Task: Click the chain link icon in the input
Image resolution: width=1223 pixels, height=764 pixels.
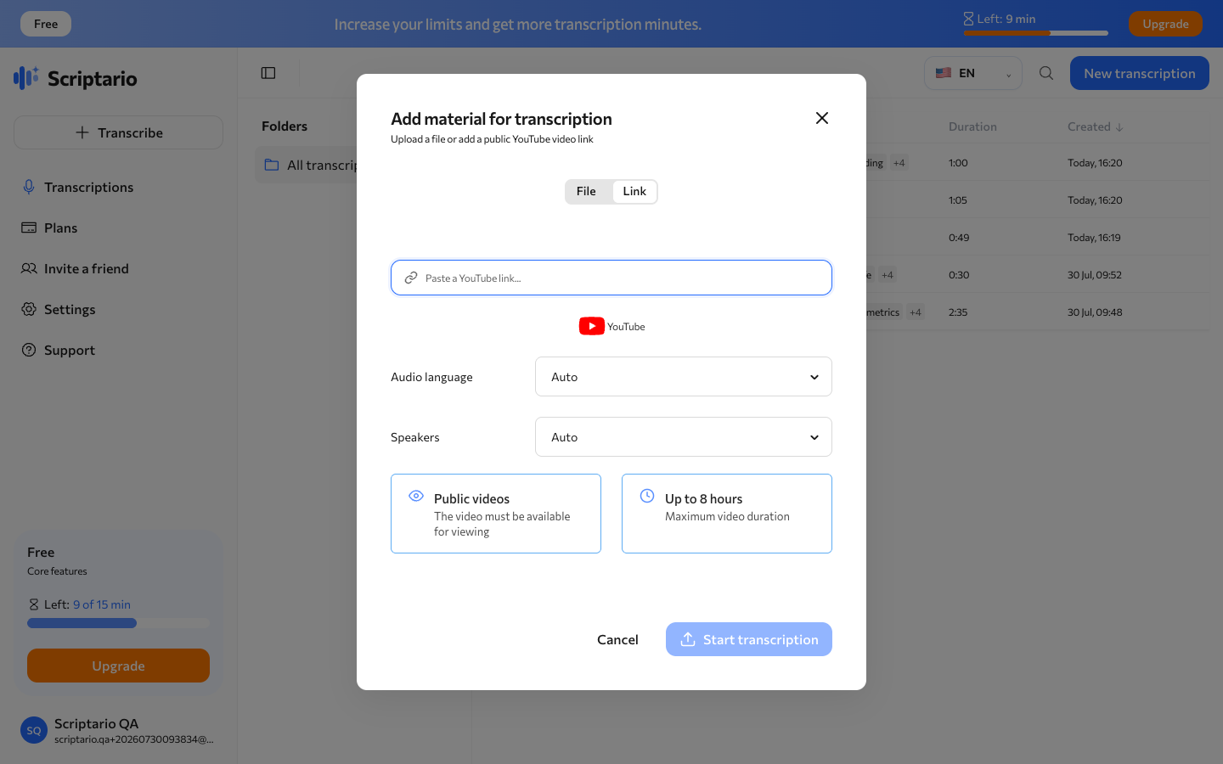Action: pos(411,278)
